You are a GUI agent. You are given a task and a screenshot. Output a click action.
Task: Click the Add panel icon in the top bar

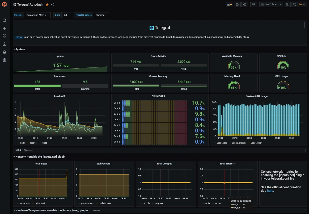[229, 5]
